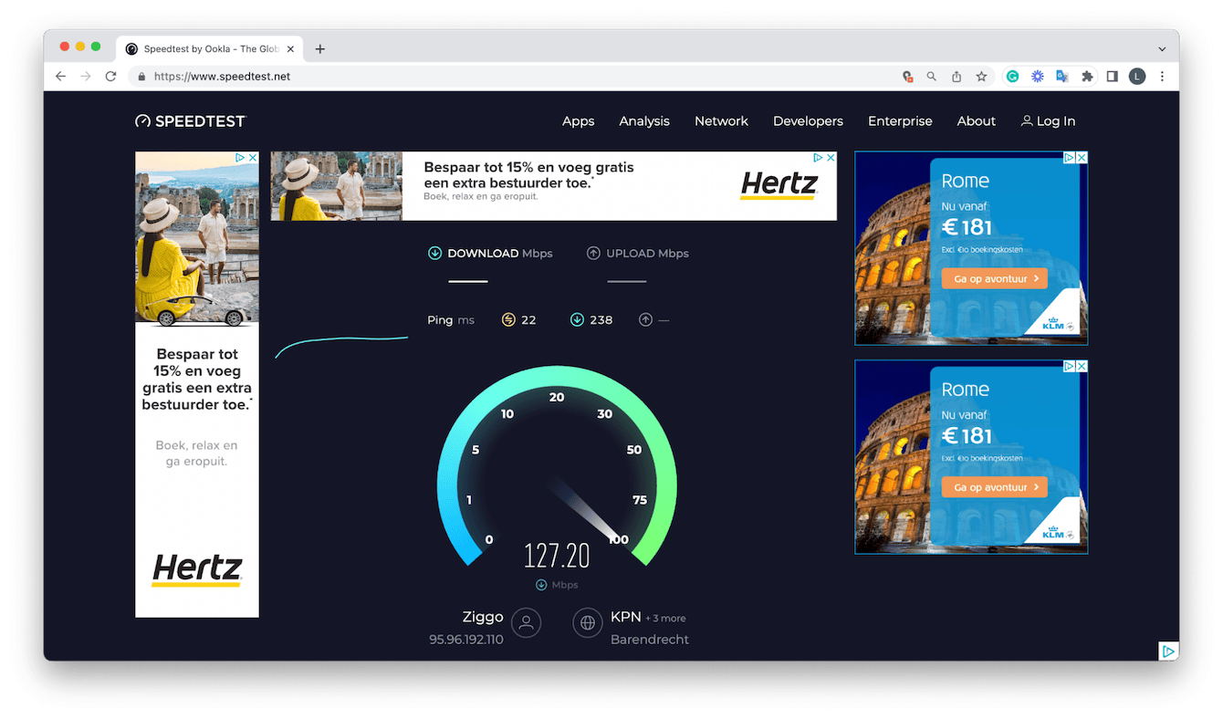Open the Extensions puzzle menu
Viewport: 1223px width, 719px height.
coord(1087,77)
